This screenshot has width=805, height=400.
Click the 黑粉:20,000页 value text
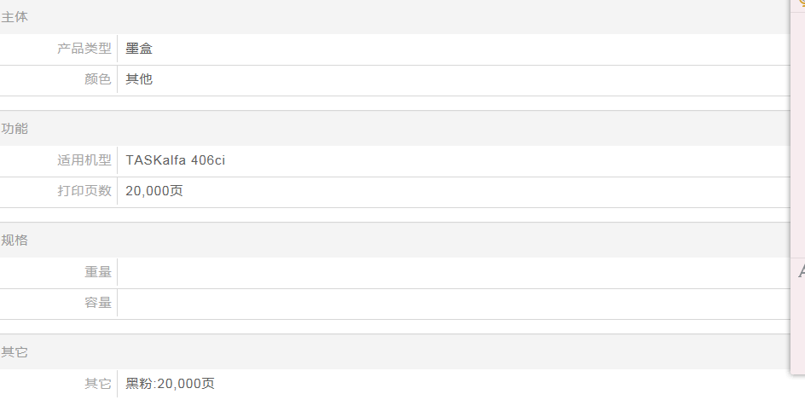pyautogui.click(x=171, y=384)
